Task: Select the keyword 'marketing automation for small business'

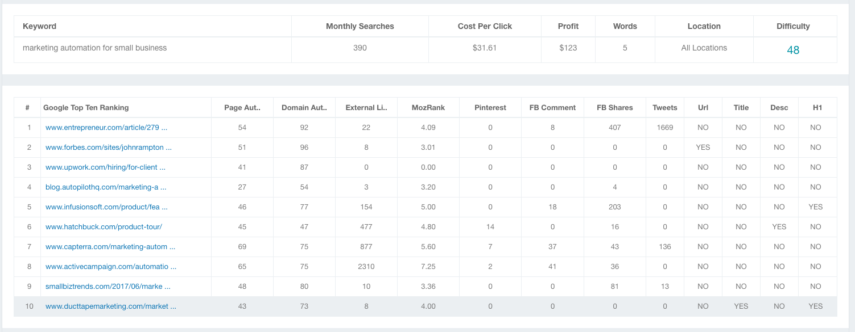Action: coord(94,48)
